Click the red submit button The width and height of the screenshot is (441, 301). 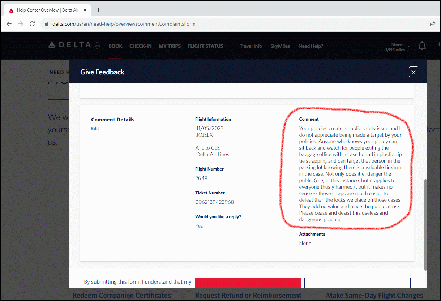[x=248, y=283]
